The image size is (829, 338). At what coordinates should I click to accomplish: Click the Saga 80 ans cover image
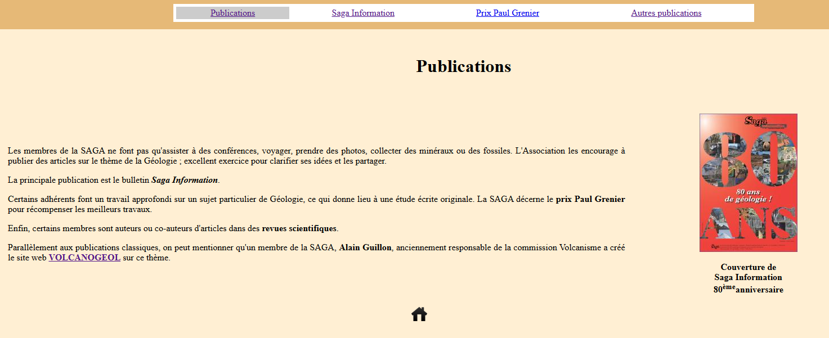coord(748,183)
